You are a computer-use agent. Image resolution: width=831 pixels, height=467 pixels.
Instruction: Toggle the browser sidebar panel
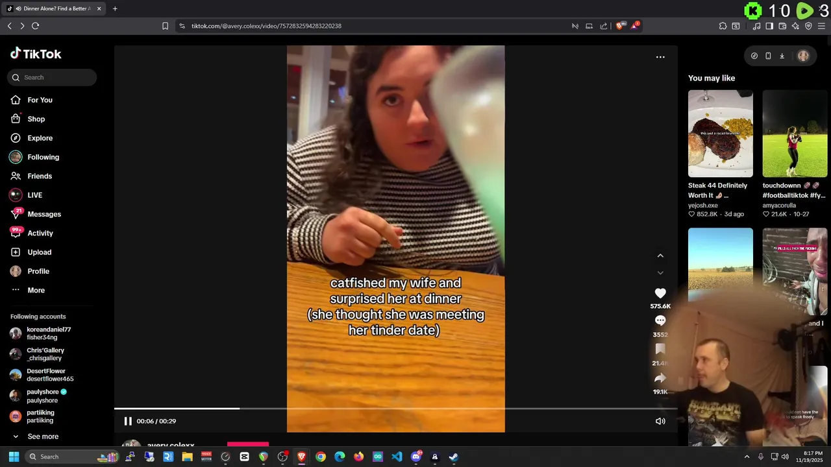pyautogui.click(x=769, y=26)
